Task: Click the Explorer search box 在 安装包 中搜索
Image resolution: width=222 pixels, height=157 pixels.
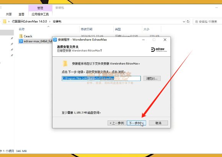Action: coord(207,22)
